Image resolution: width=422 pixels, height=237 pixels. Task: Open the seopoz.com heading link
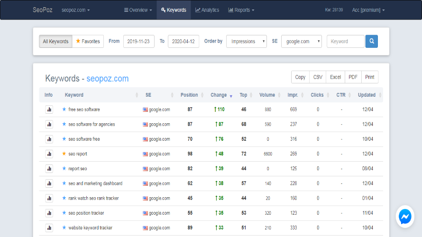coord(107,79)
